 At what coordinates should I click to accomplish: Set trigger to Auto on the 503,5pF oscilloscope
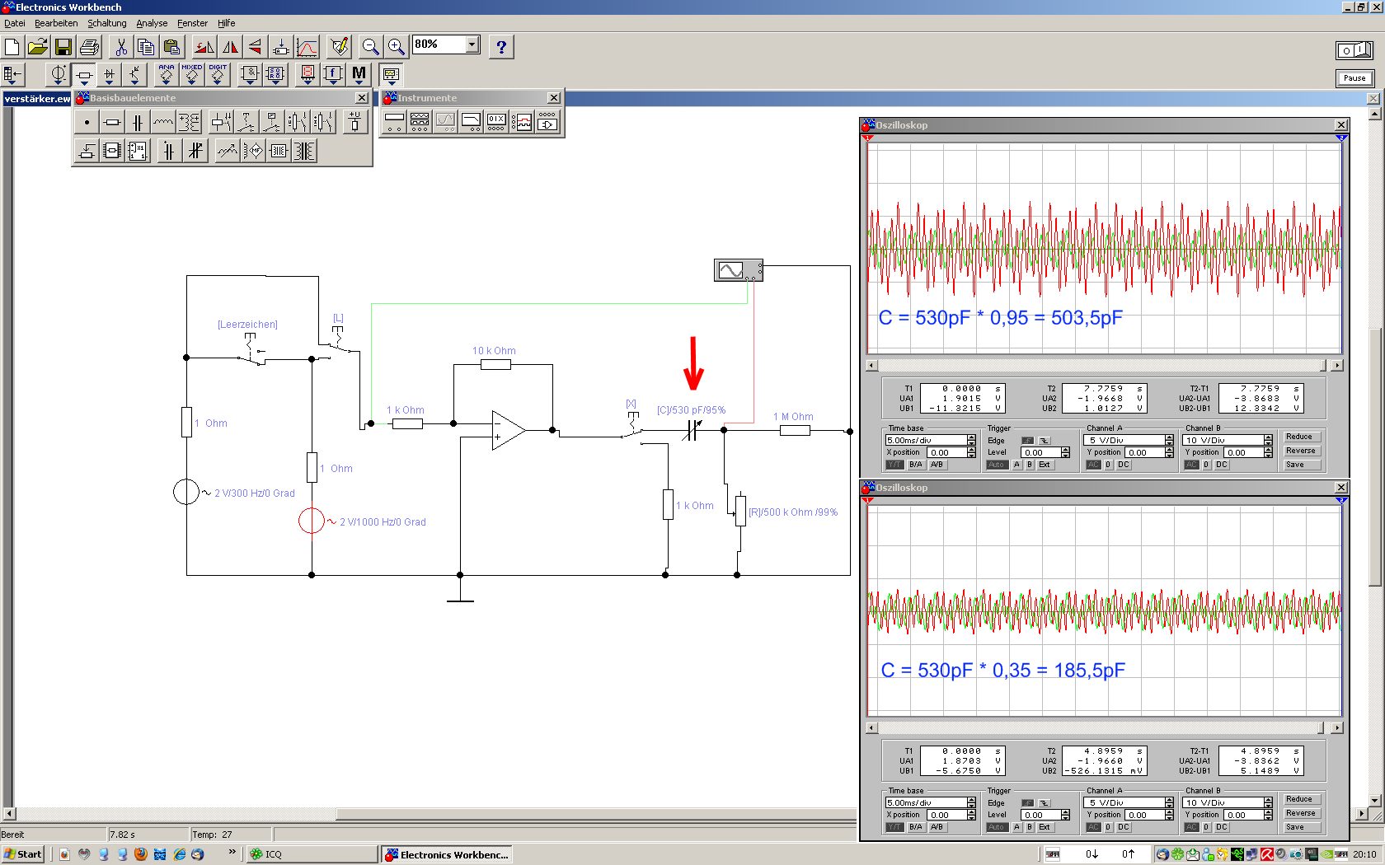click(x=997, y=465)
